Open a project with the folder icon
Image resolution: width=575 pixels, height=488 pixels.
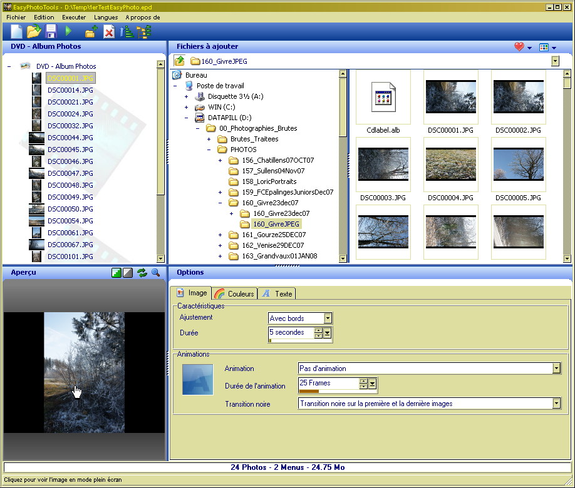pyautogui.click(x=34, y=31)
